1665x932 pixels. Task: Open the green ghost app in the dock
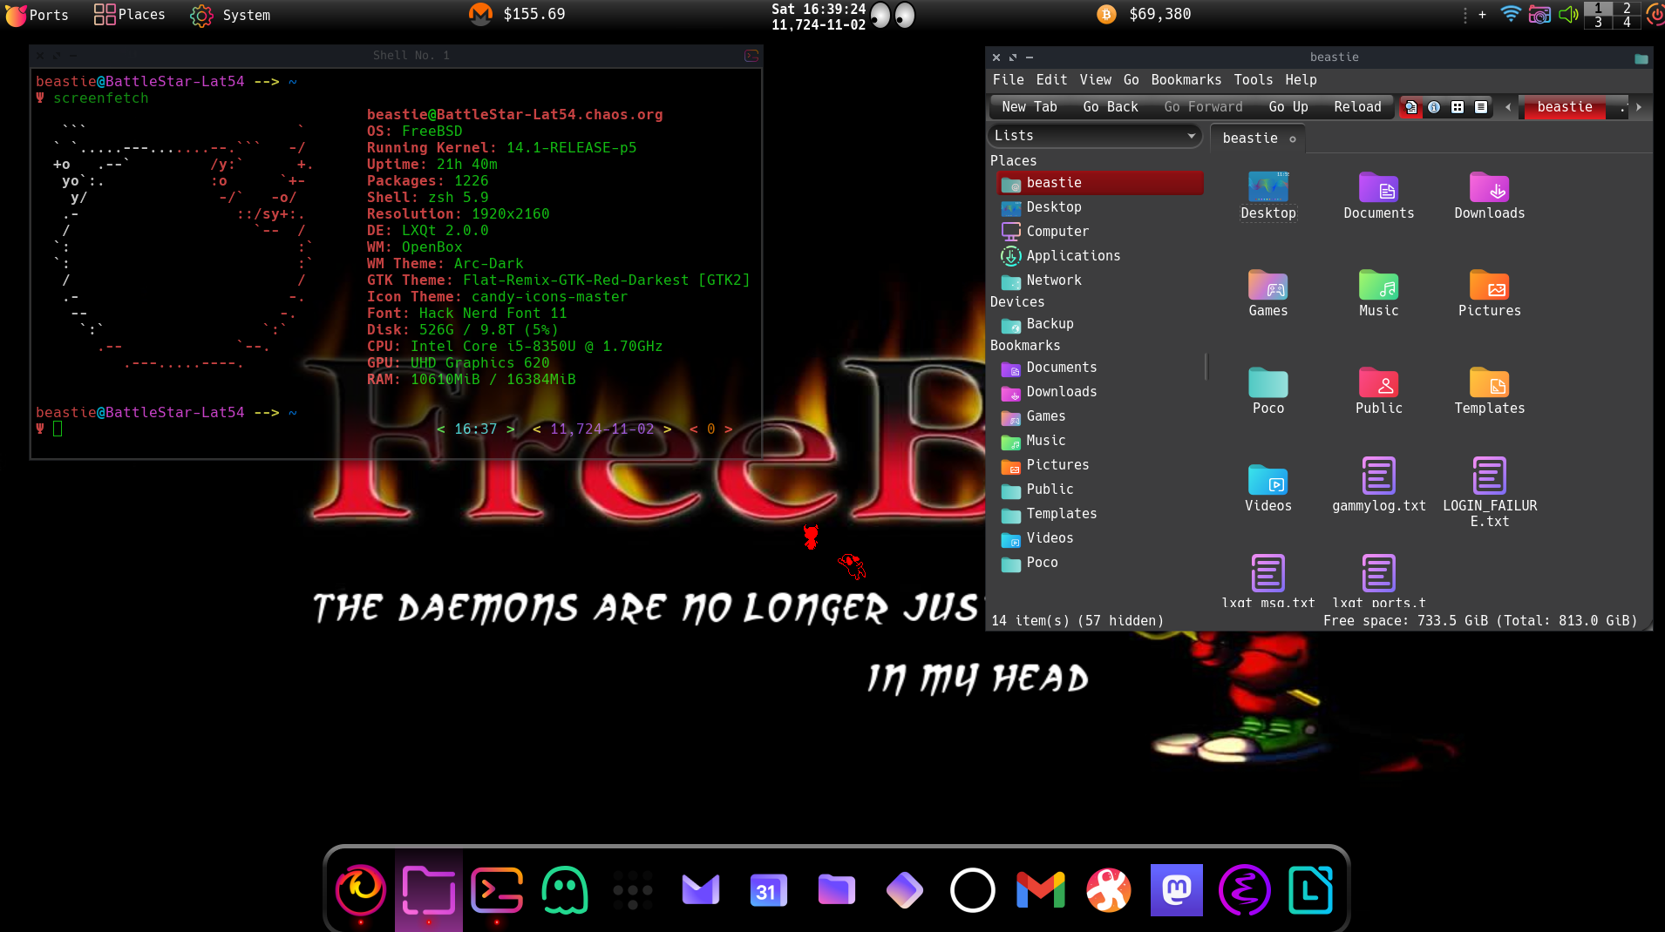(x=564, y=889)
